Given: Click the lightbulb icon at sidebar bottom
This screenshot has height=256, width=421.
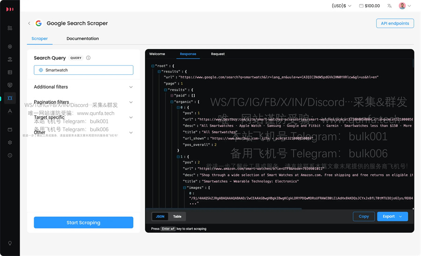Looking at the screenshot, I should (x=10, y=243).
